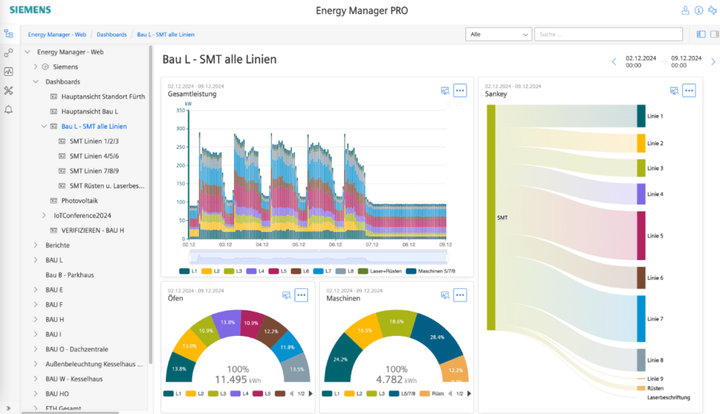This screenshot has width=720, height=414.
Task: Open VERIFIZIEREN - BAU H dashboard
Action: pos(93,231)
